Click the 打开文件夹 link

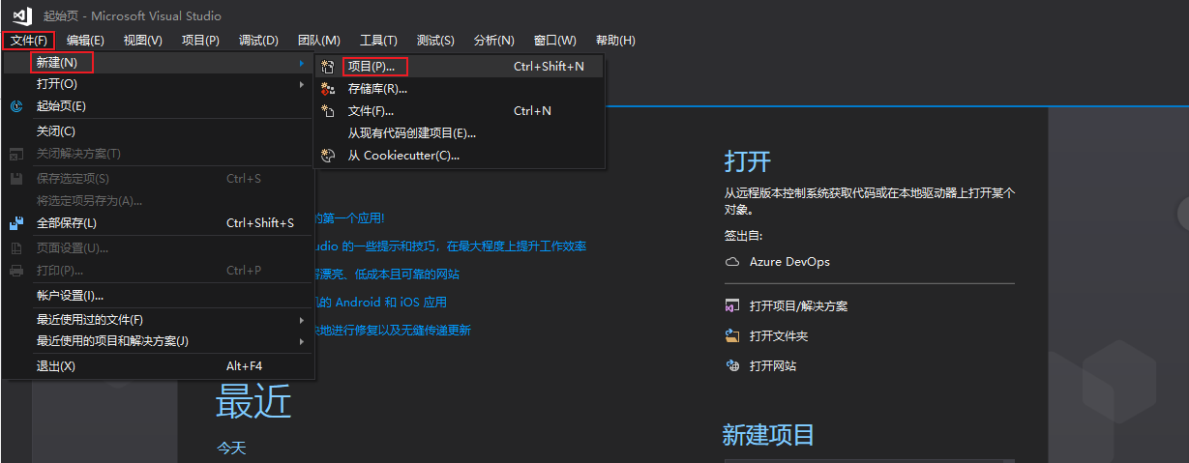point(779,336)
